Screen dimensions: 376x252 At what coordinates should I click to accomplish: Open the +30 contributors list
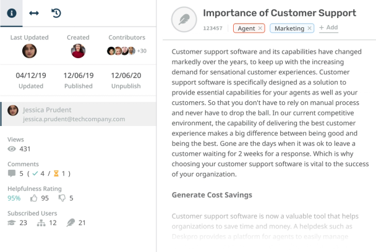point(142,51)
